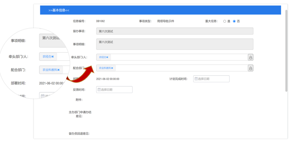Click × on 农经办 in magnified circle
Viewport: 297px width, 144px height.
click(x=53, y=56)
